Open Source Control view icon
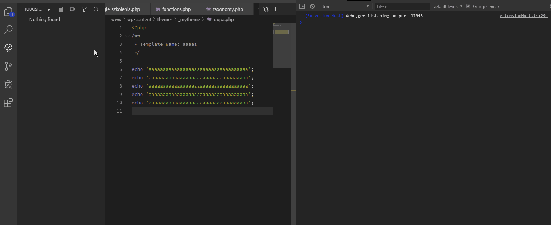 pos(8,66)
